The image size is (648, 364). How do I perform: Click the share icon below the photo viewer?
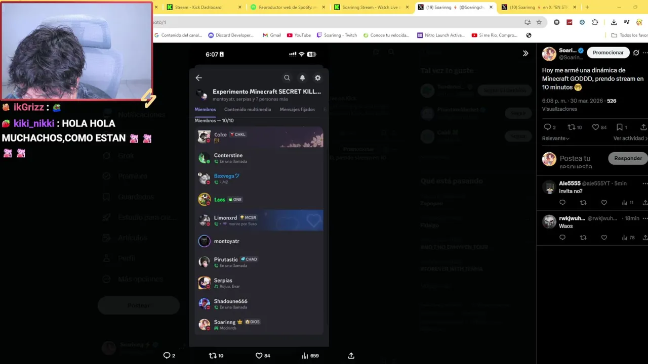pos(351,355)
